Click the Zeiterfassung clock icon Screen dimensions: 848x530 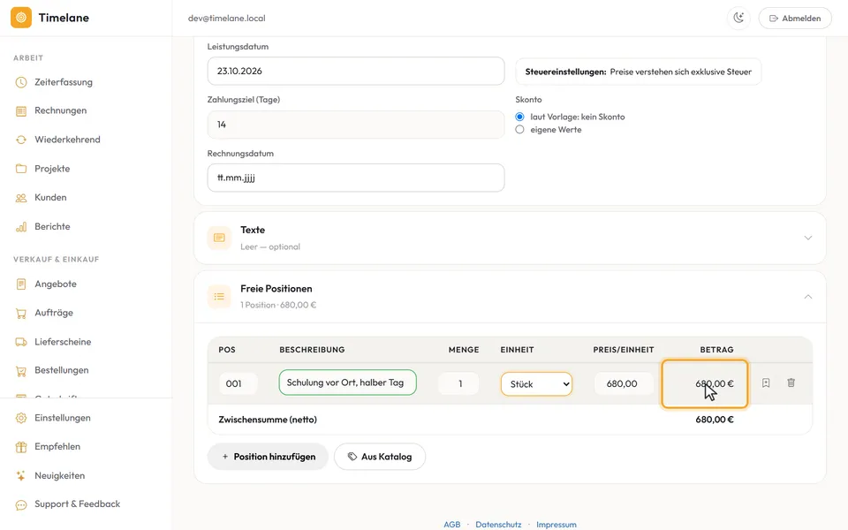21,82
